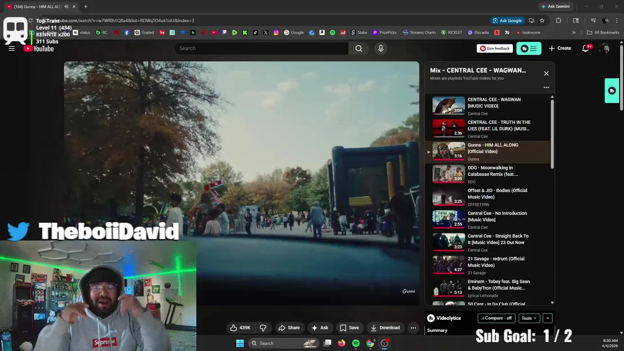Viewport: 624px width, 351px height.
Task: Open the Twitch bookmark icon
Action: coord(224,33)
